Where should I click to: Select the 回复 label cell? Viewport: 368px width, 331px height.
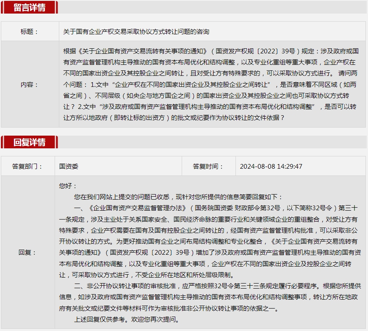[x=28, y=253]
